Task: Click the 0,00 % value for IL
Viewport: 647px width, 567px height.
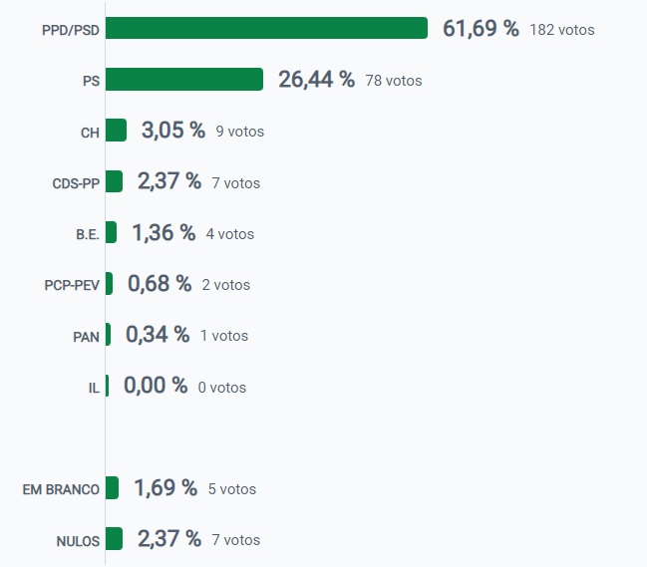Action: (155, 387)
